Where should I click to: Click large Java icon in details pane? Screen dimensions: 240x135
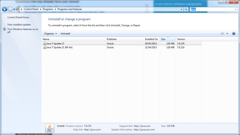[49, 128]
